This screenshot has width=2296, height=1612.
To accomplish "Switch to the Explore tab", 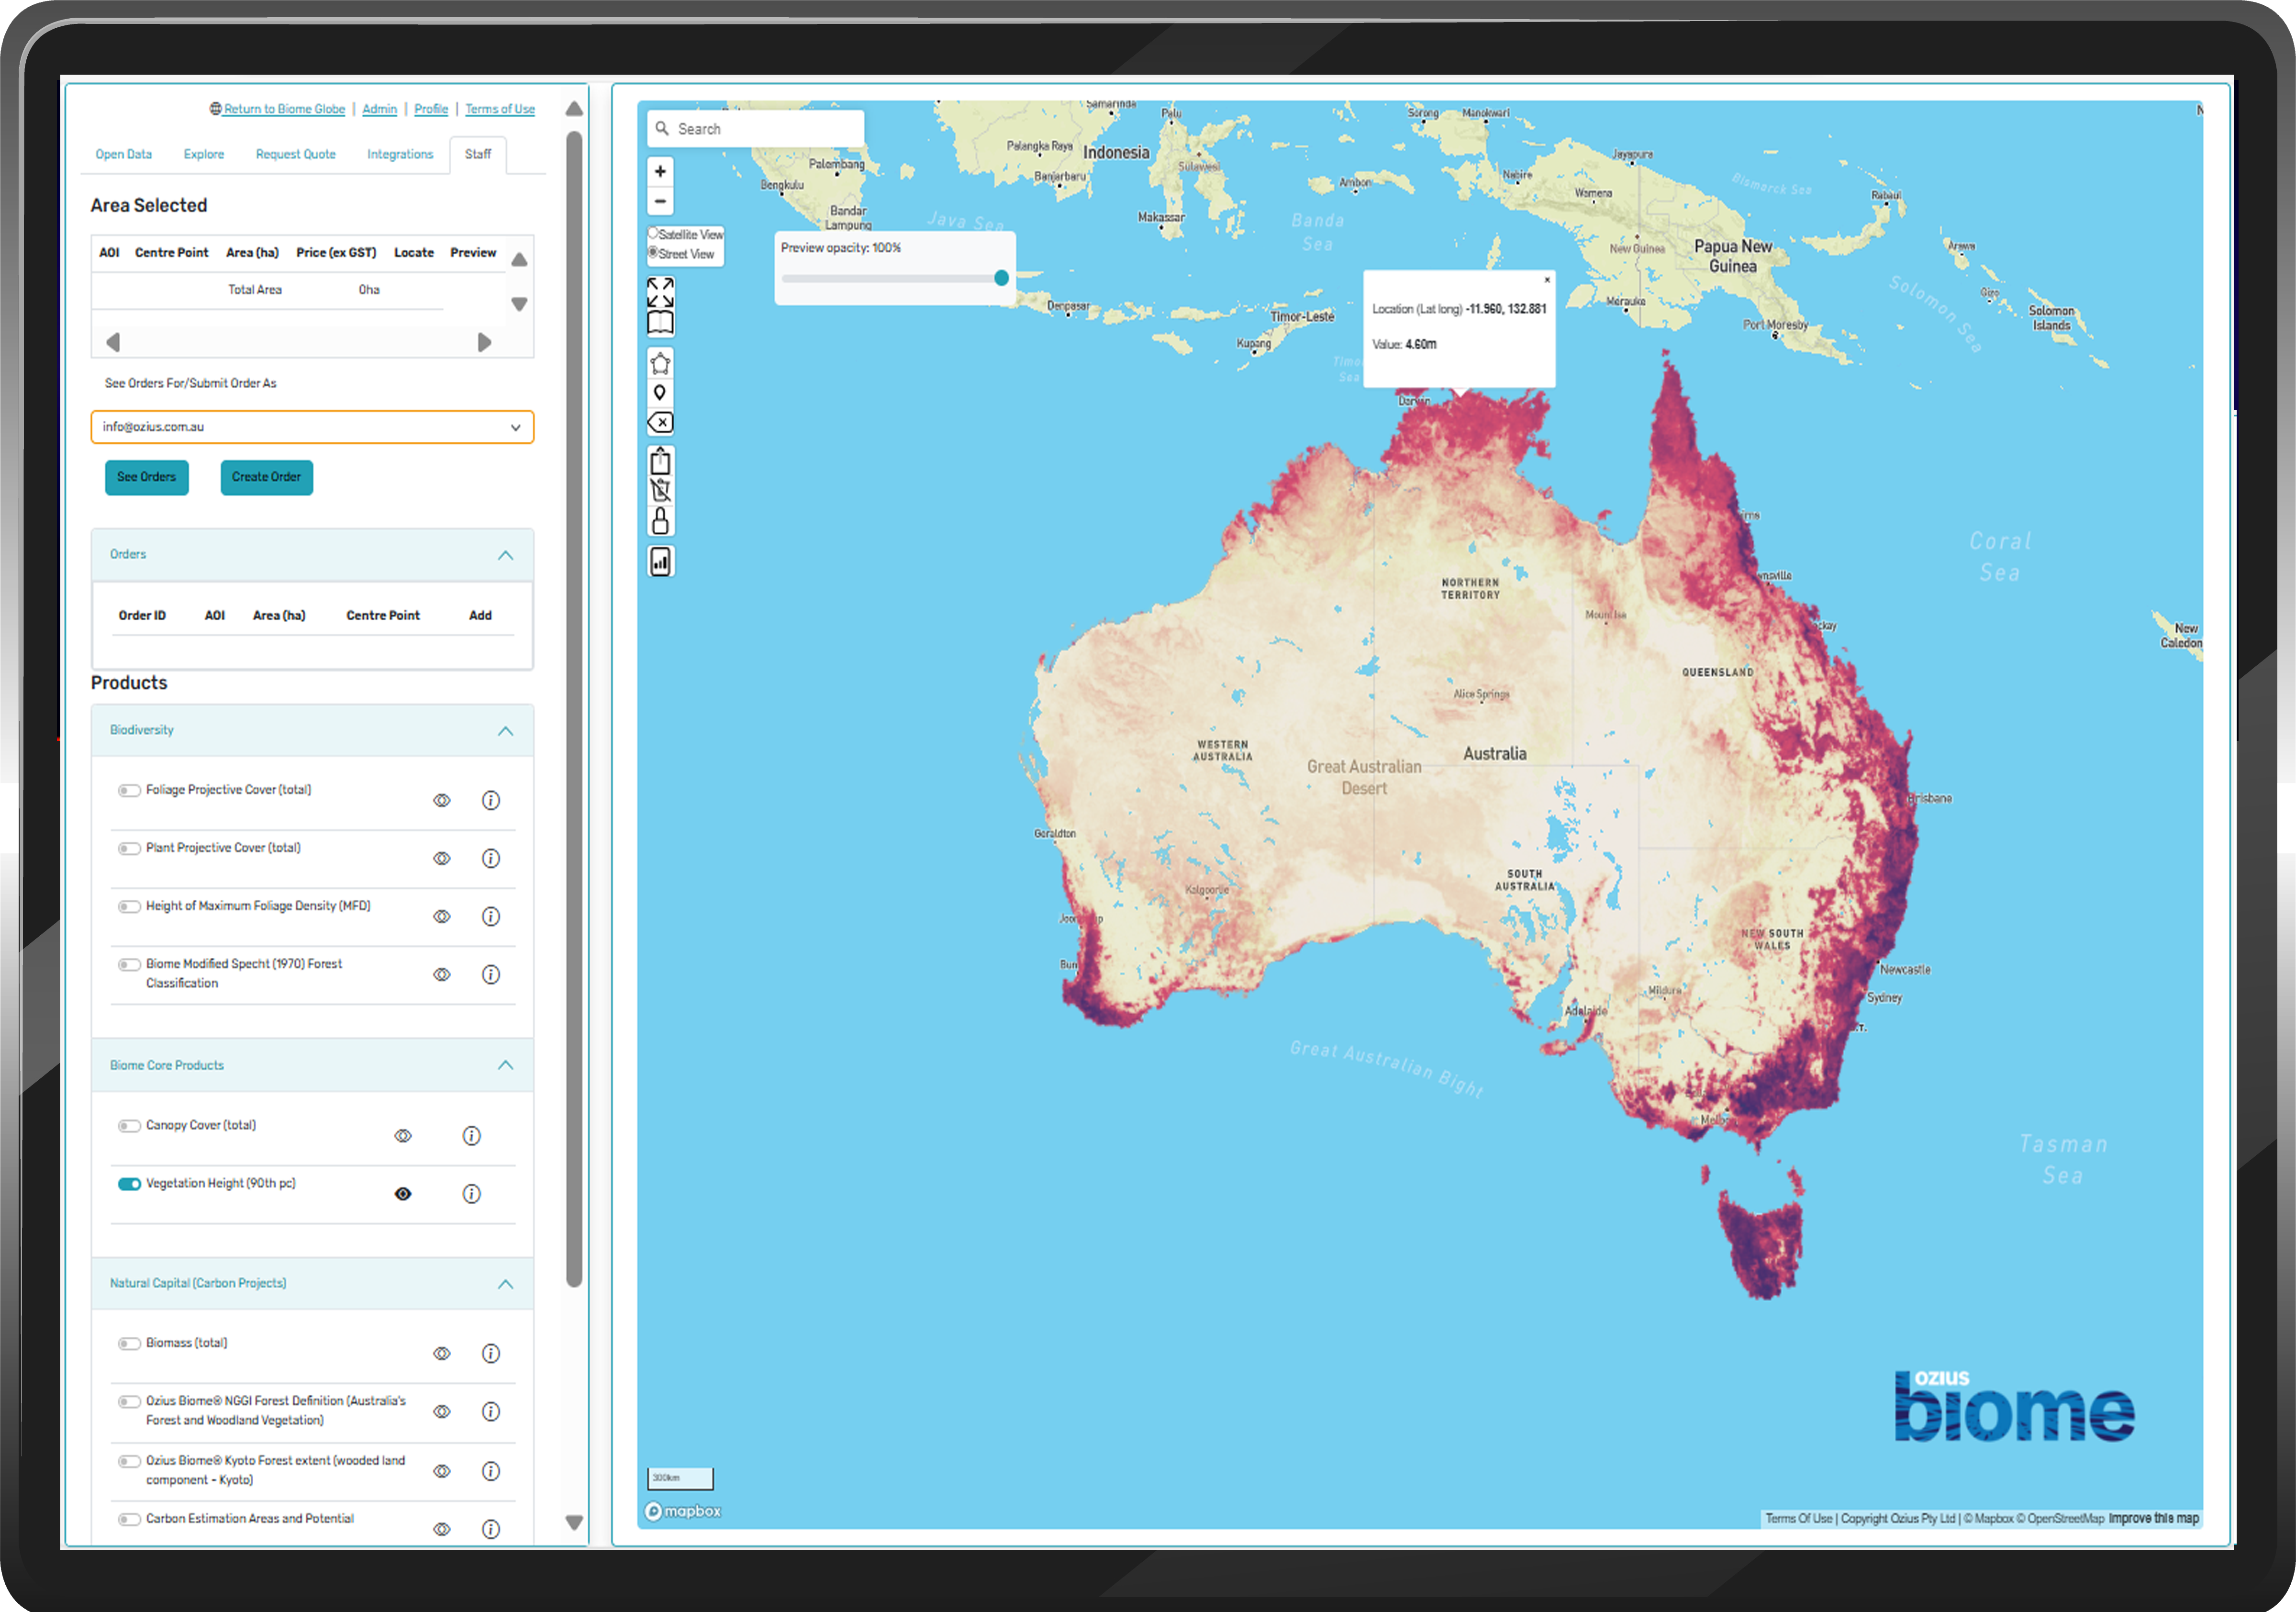I will tap(203, 154).
